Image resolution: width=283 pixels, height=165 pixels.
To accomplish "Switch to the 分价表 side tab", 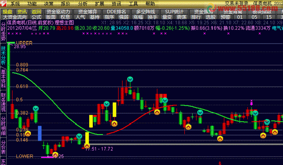I will (3, 147).
